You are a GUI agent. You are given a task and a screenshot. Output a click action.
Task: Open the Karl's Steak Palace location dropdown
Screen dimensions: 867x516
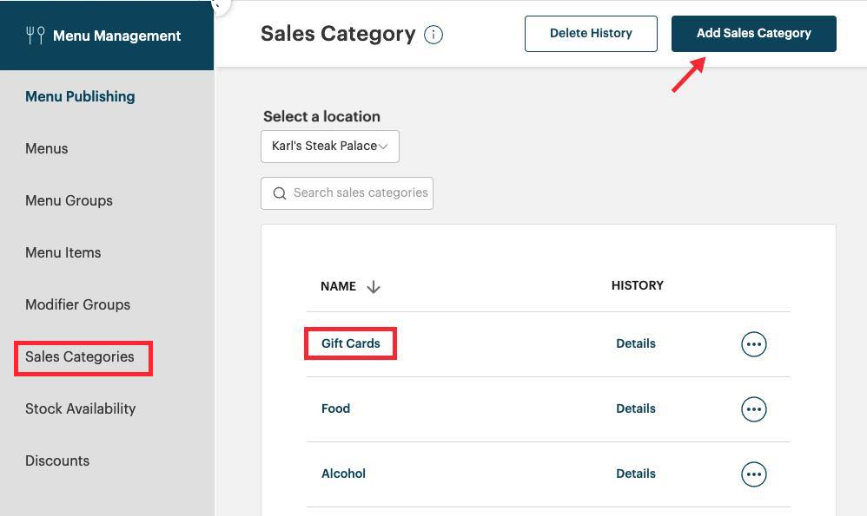tap(329, 146)
